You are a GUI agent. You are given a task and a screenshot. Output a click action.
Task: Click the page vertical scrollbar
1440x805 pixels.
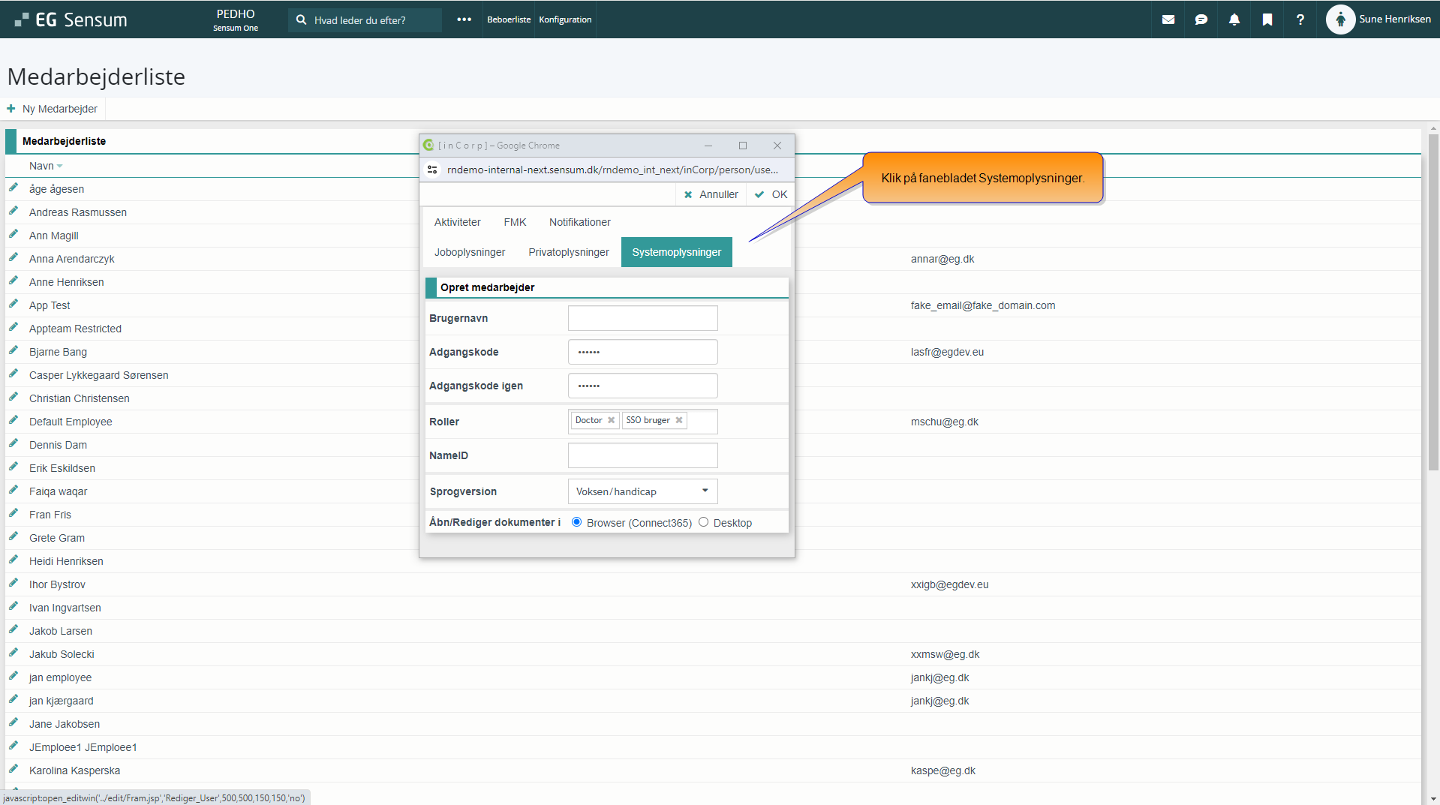(x=1433, y=300)
